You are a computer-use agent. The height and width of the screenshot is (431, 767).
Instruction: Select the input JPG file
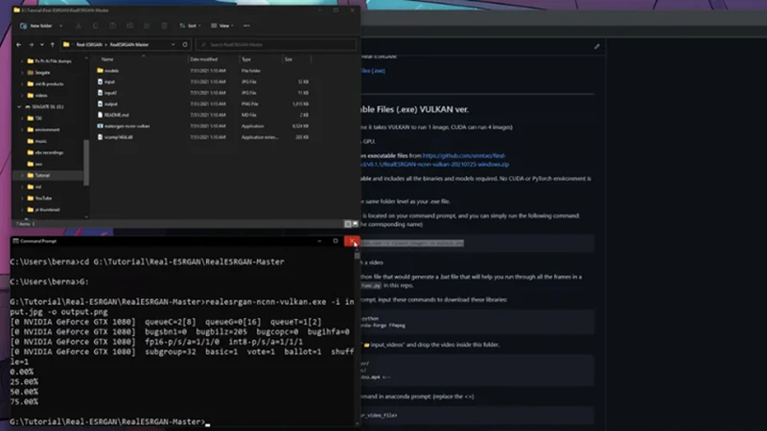[109, 82]
